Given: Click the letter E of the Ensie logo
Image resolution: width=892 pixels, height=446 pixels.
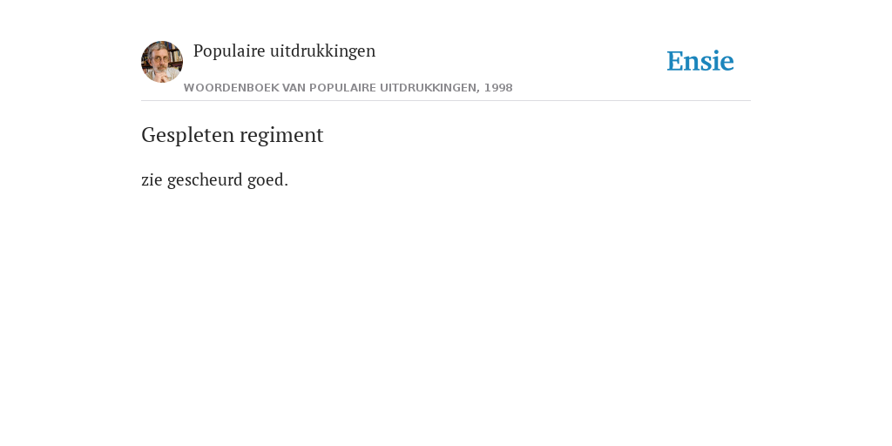Looking at the screenshot, I should point(675,61).
